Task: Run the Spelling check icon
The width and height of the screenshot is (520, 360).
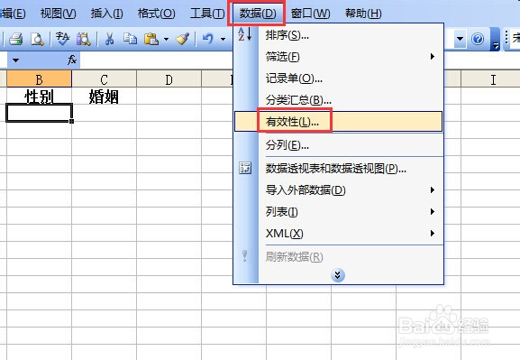Action: [62, 39]
